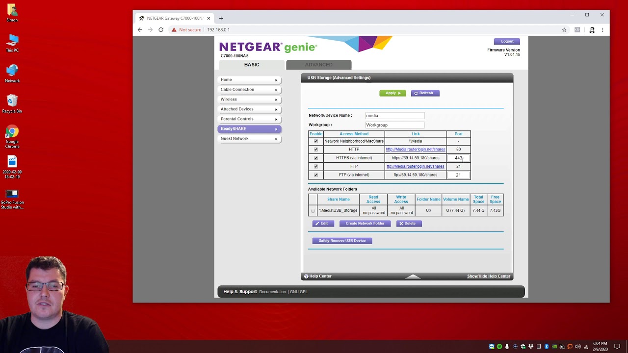Click the Network/Device Name field
The height and width of the screenshot is (353, 628).
(395, 116)
